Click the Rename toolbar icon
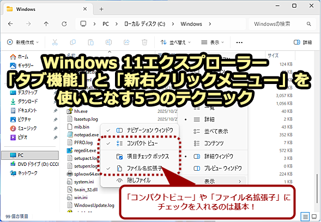 tap(108, 43)
